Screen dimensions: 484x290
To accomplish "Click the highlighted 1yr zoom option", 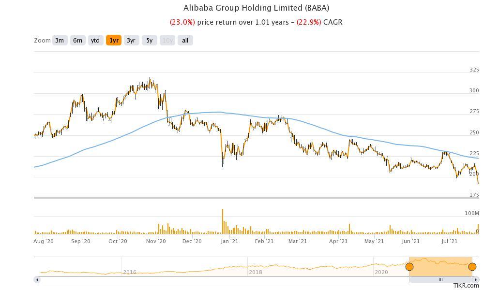I will (113, 41).
